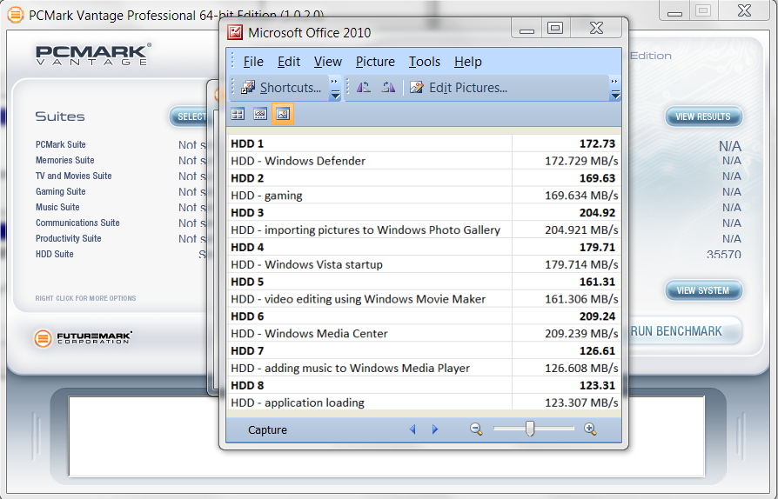This screenshot has height=499, width=778.
Task: Open the File menu
Action: click(253, 62)
